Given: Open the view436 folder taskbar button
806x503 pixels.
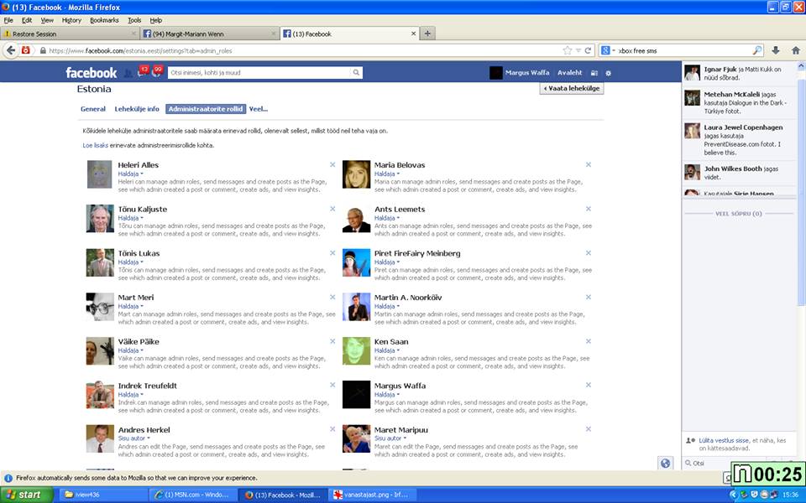Looking at the screenshot, I should [x=102, y=495].
